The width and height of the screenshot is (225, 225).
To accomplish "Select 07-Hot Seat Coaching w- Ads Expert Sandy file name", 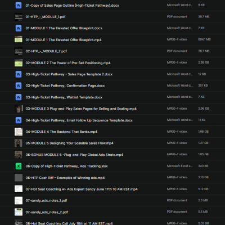I will 82,189.
